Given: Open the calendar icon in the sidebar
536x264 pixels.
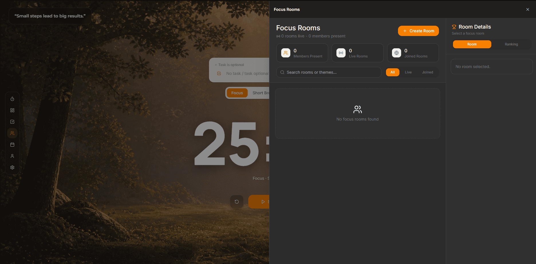Looking at the screenshot, I should (12, 145).
